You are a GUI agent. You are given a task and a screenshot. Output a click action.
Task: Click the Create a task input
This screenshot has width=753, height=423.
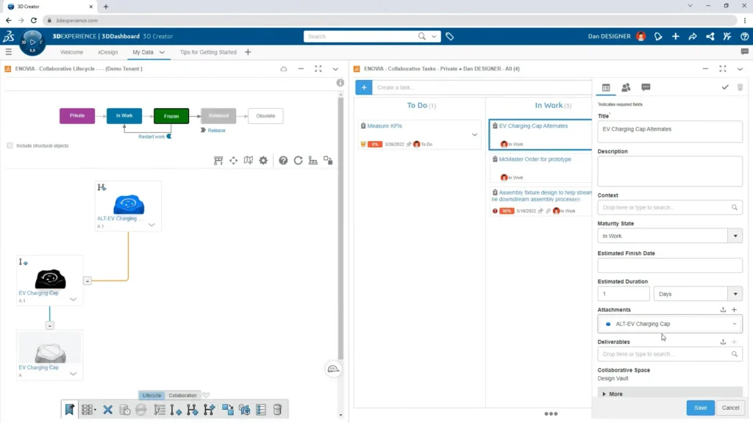coord(482,87)
